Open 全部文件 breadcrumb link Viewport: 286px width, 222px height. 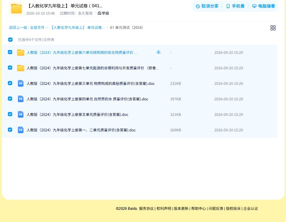(37, 28)
